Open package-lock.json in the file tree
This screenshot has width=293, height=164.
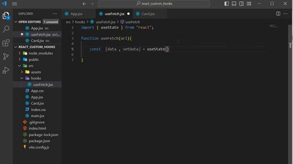[37, 135]
